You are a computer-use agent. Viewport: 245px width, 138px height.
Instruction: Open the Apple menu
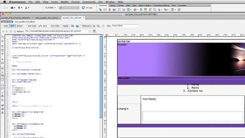pos(5,2)
